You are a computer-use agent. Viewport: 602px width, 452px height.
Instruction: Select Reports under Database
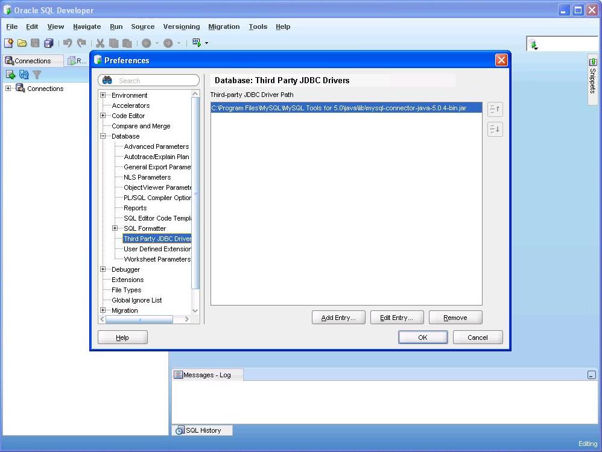click(135, 207)
